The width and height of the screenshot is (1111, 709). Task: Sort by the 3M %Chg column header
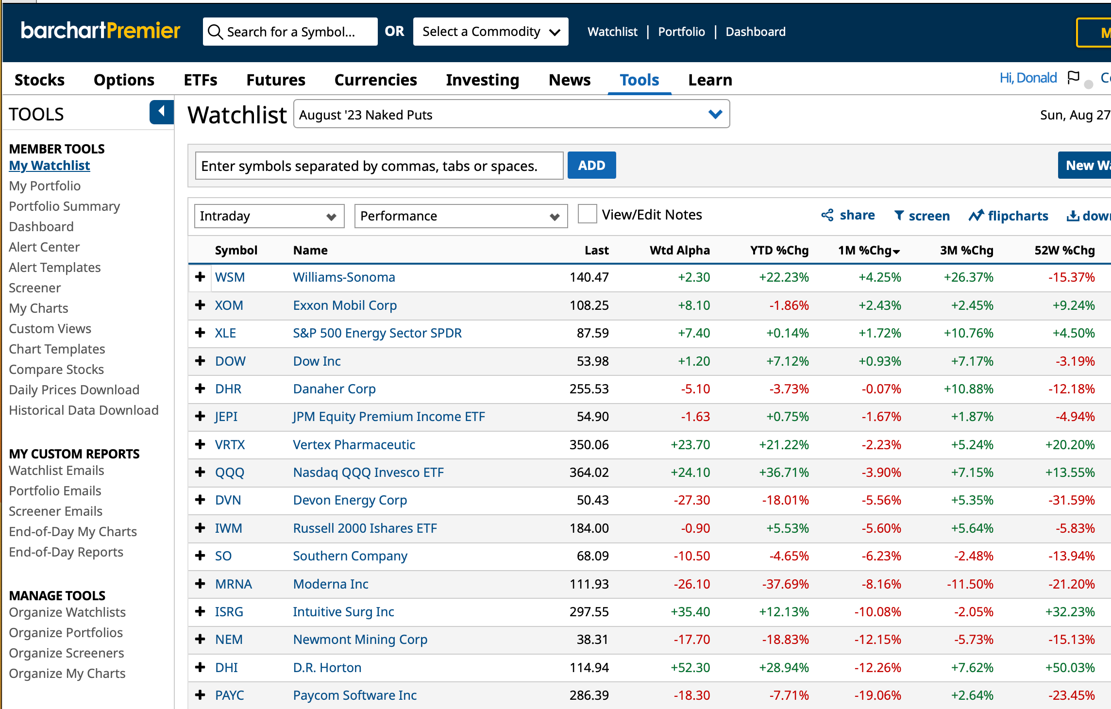click(x=967, y=250)
